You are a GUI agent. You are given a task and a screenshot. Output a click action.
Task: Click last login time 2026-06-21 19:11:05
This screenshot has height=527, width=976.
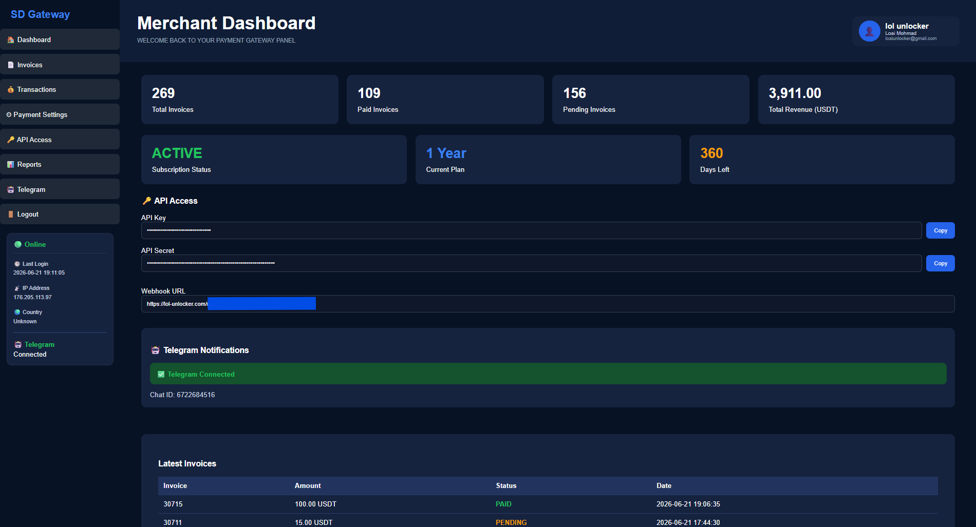(x=39, y=272)
